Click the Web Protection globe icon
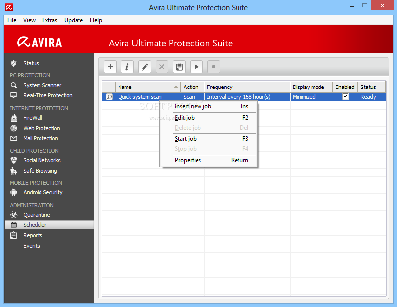 (x=14, y=128)
